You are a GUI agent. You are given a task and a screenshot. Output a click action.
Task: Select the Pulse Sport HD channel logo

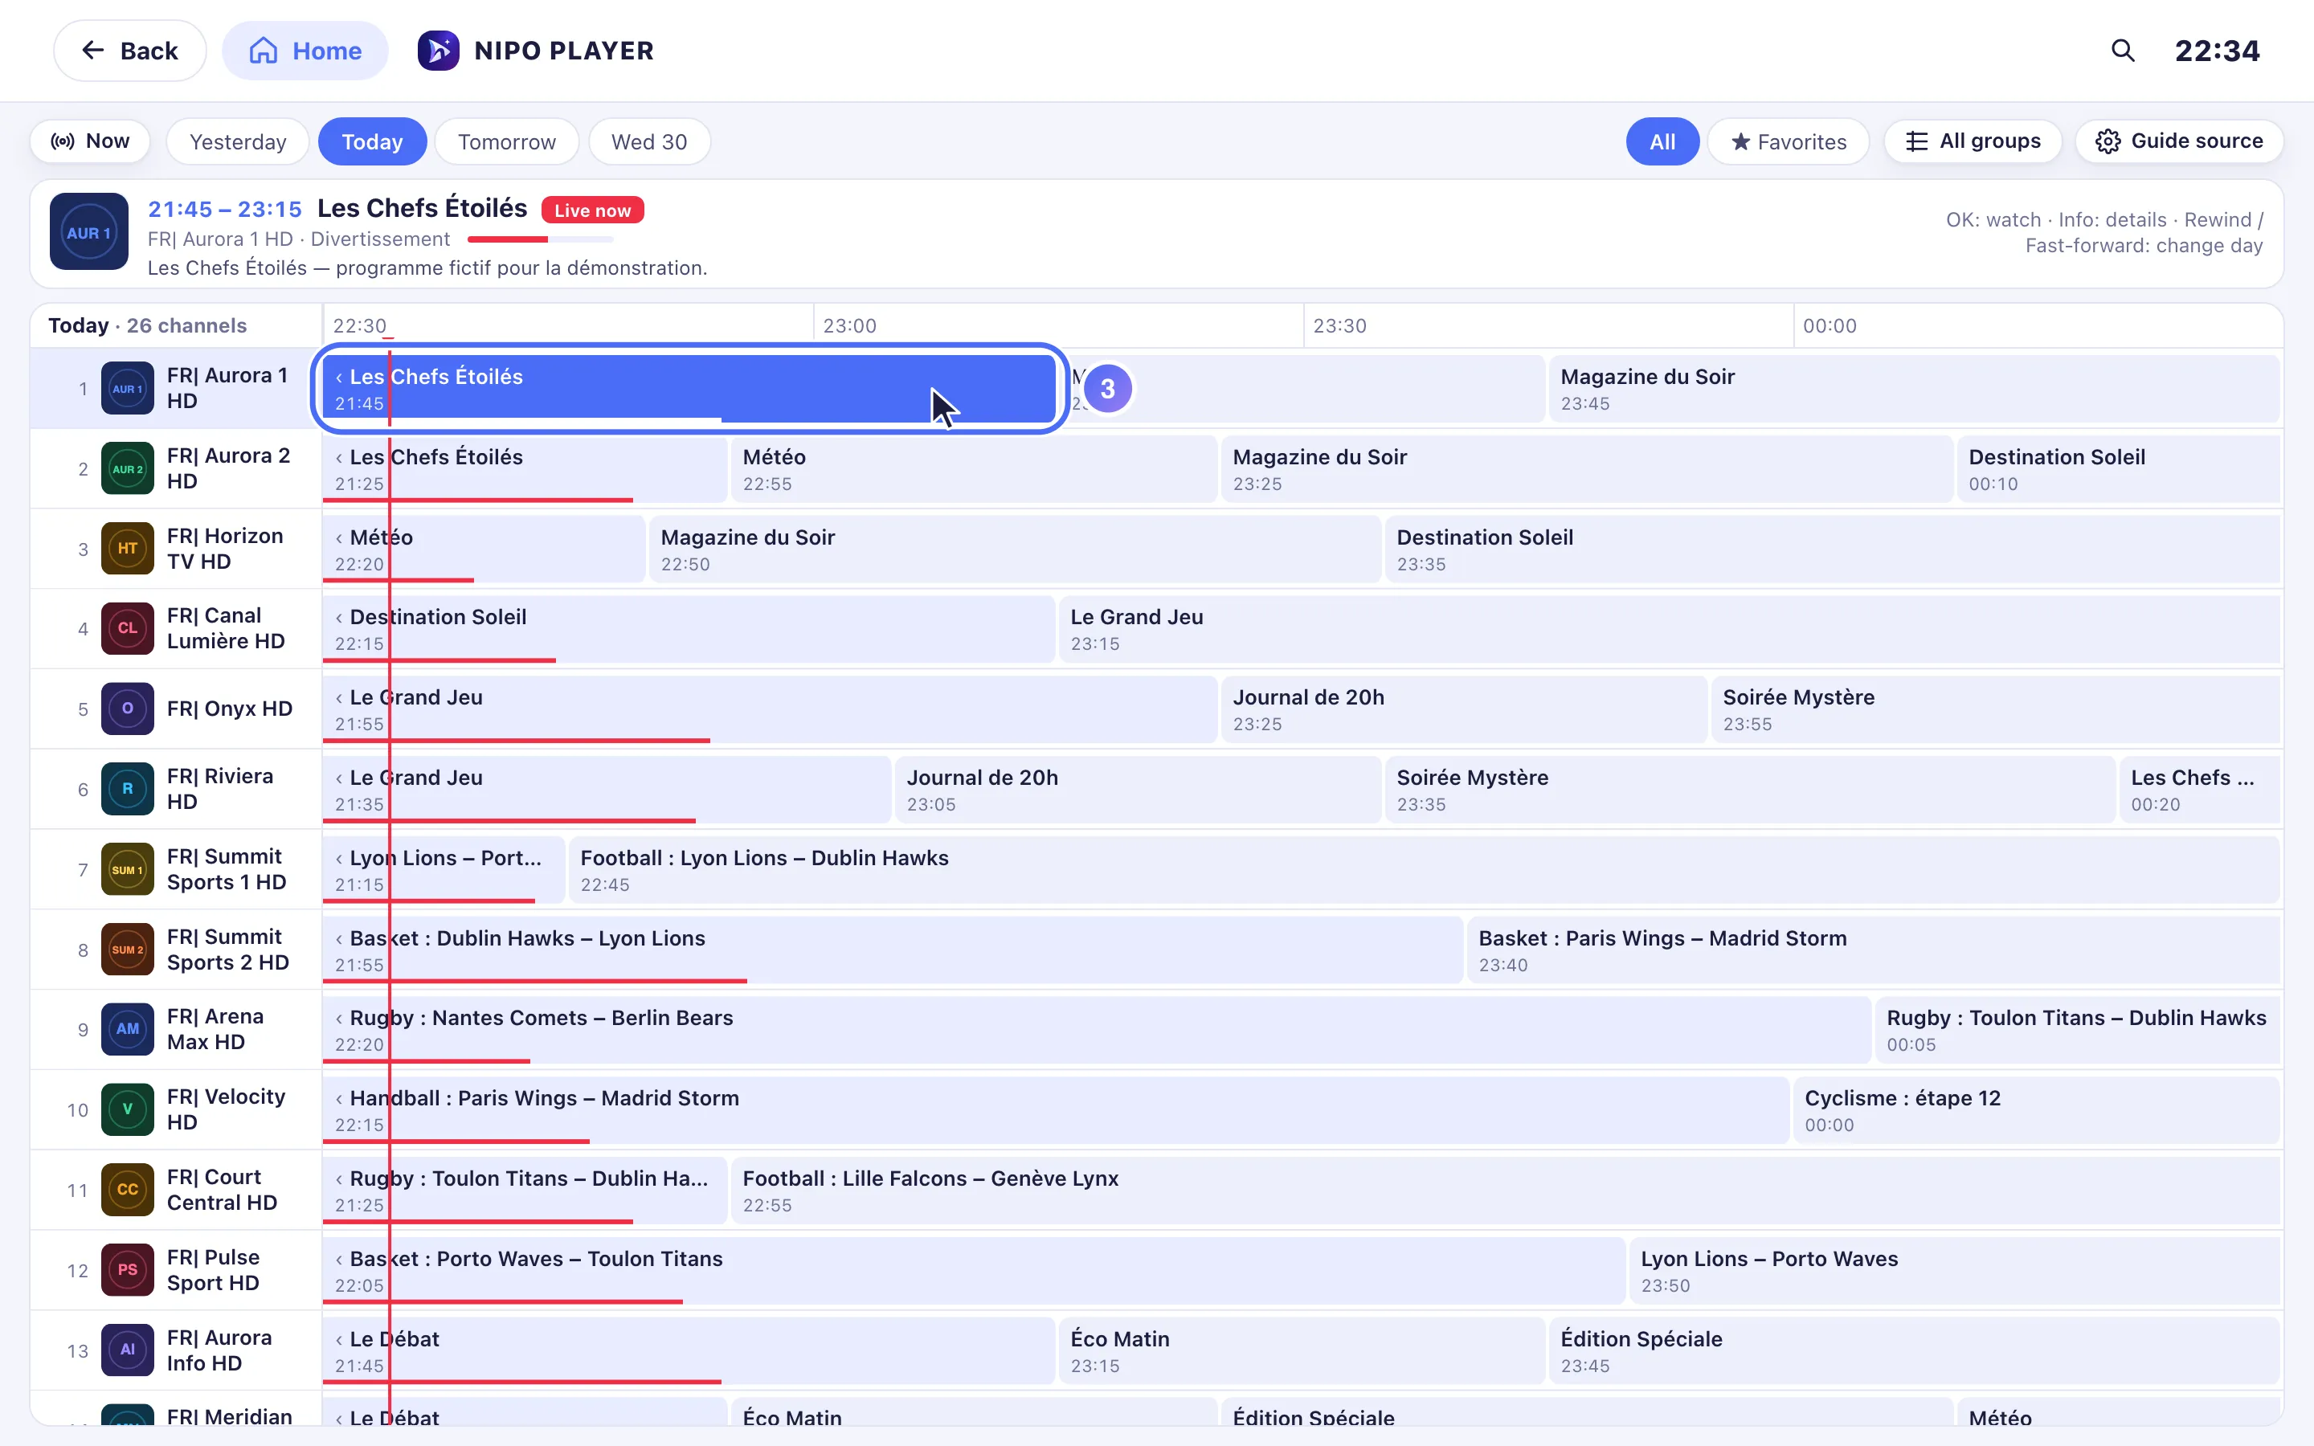pos(127,1270)
